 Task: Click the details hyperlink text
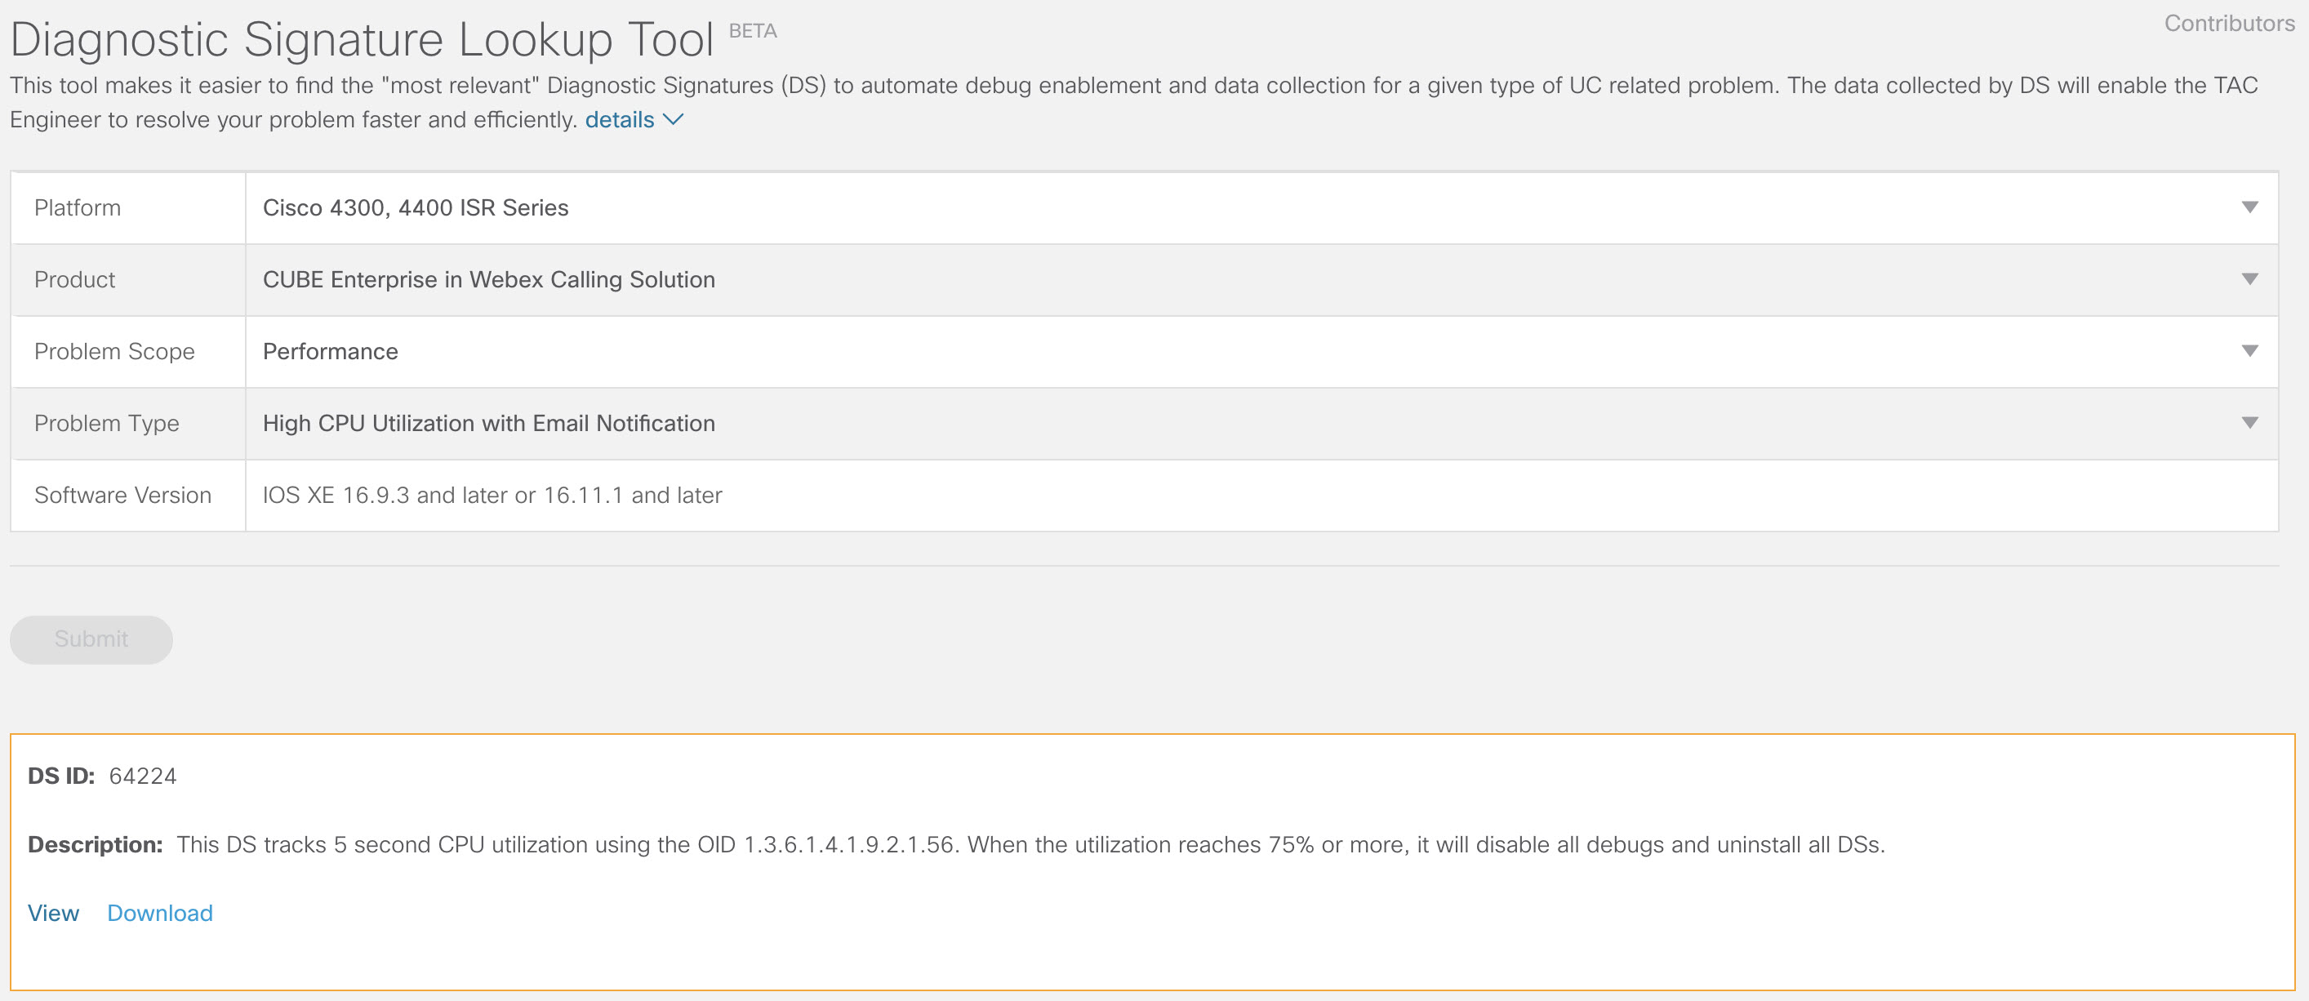point(620,118)
